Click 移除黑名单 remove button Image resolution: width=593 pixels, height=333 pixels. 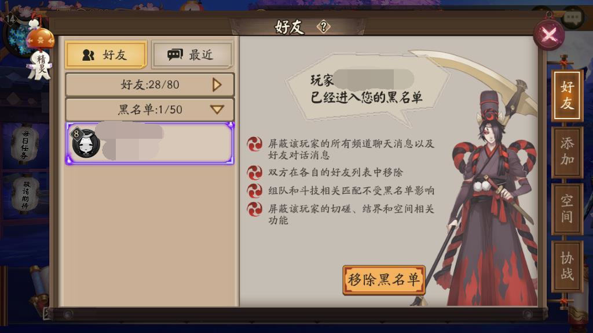[x=384, y=280]
